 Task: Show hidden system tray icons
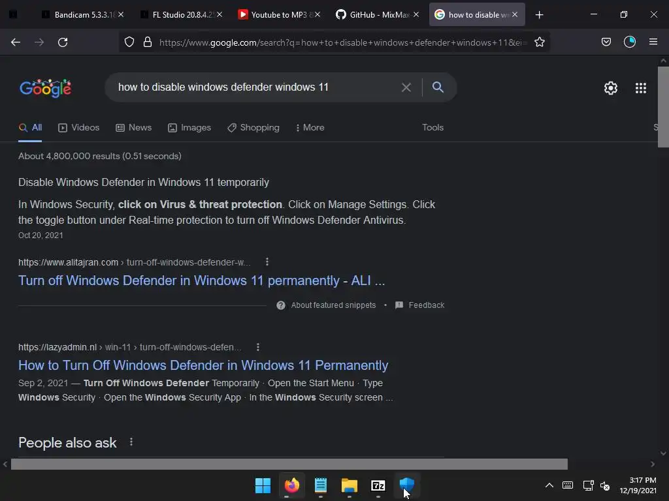tap(549, 485)
